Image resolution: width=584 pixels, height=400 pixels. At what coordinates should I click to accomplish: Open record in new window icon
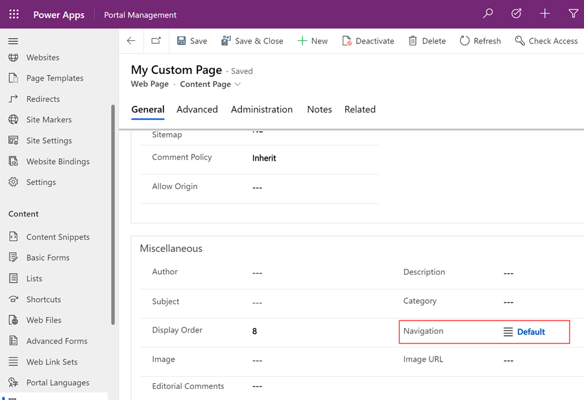(x=156, y=41)
